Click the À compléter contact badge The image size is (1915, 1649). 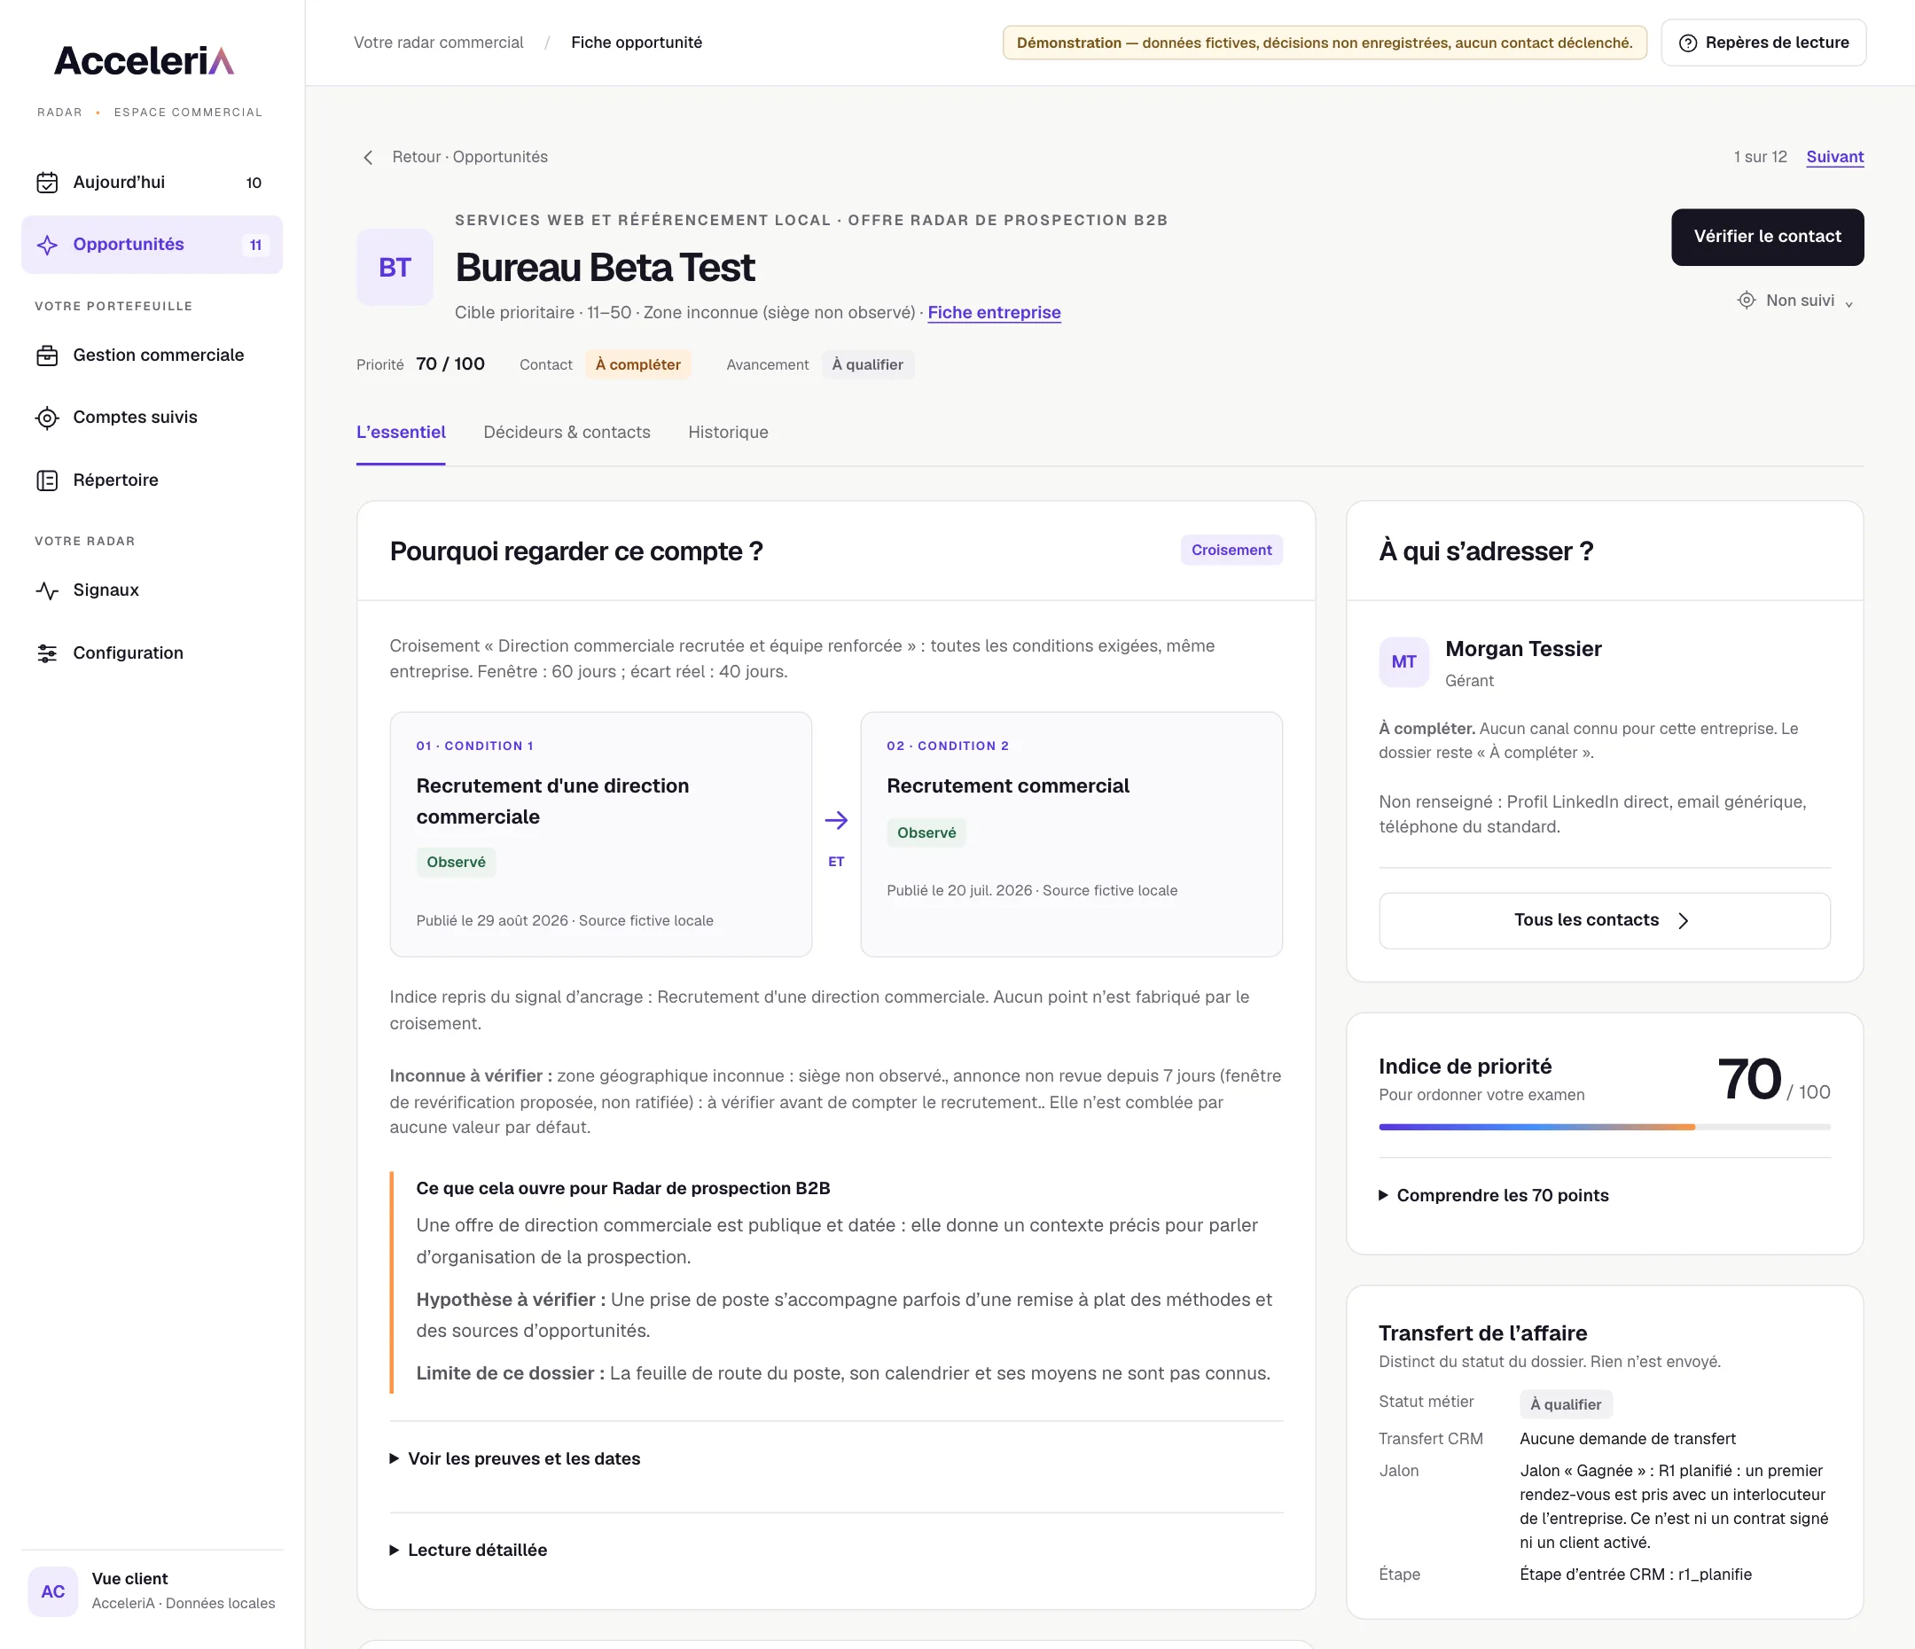click(x=637, y=365)
